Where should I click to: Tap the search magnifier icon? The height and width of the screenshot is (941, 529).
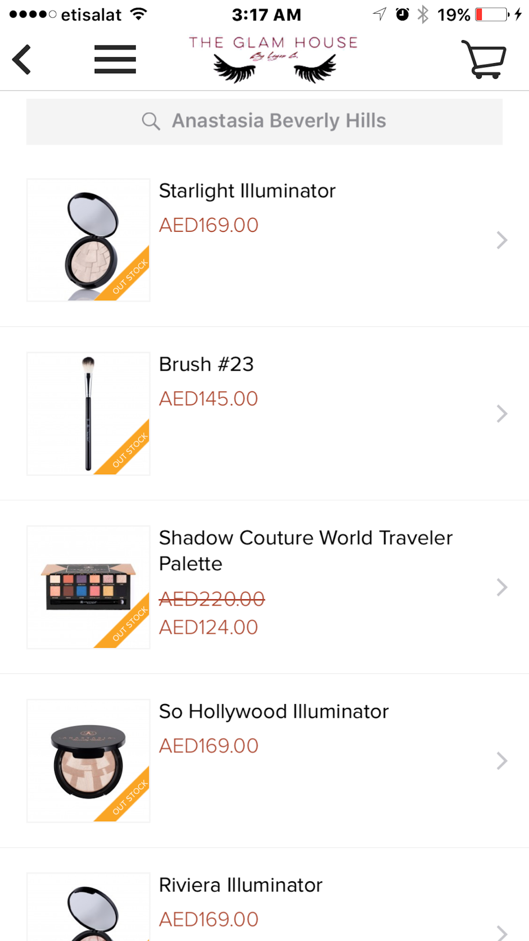pyautogui.click(x=151, y=121)
